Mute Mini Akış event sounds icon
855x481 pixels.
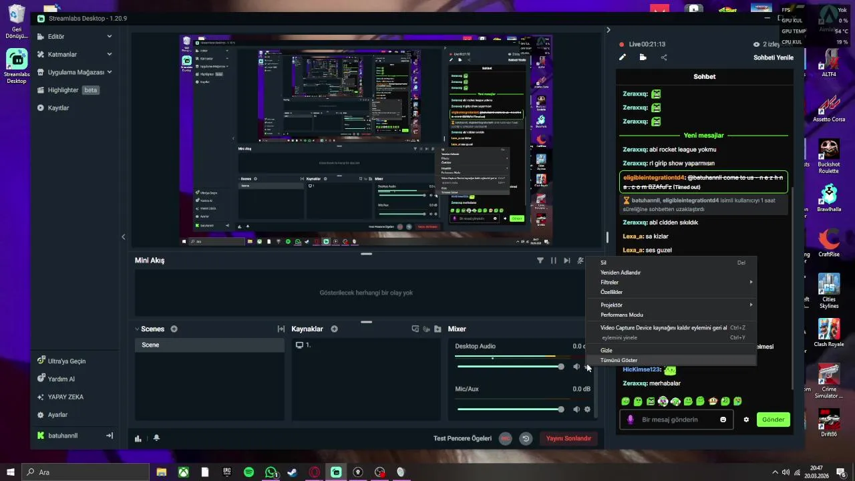coord(580,261)
